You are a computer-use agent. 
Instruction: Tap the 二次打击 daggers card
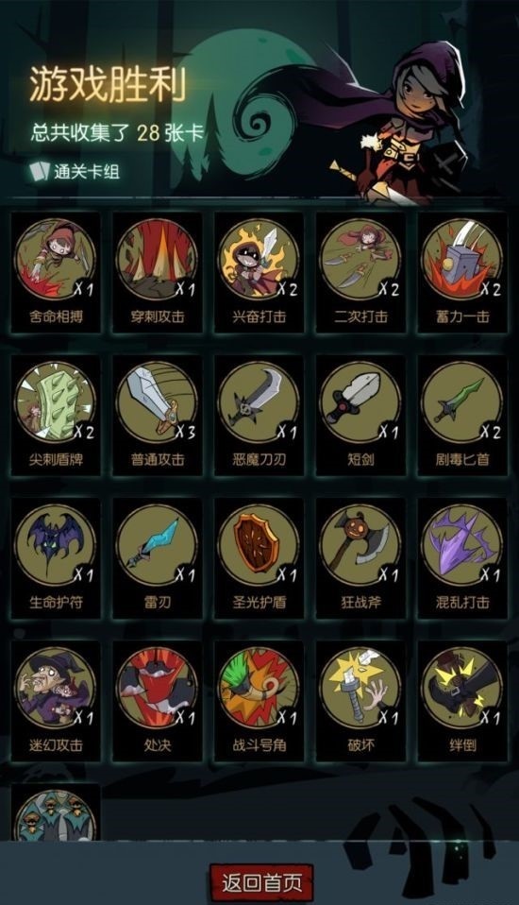pos(360,272)
